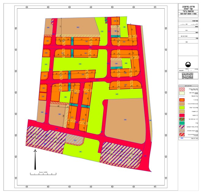
Task: Click the blue boundary line sample in legend
Action: [182, 95]
